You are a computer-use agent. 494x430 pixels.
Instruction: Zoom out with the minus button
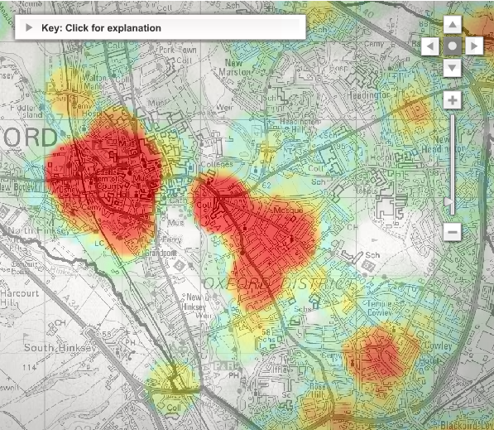(x=453, y=232)
